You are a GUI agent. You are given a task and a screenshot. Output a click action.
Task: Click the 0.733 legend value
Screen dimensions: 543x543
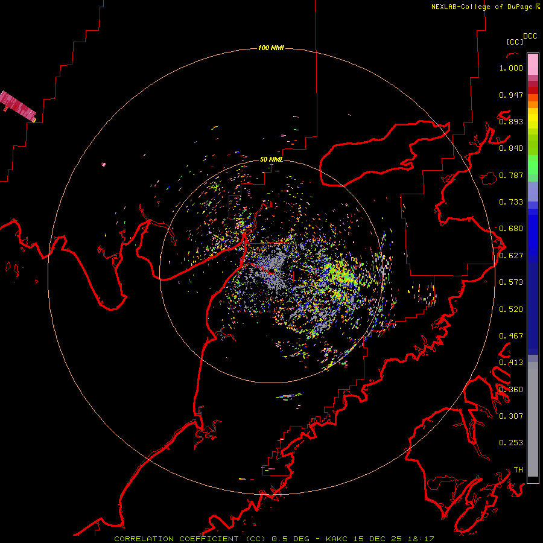(x=511, y=202)
